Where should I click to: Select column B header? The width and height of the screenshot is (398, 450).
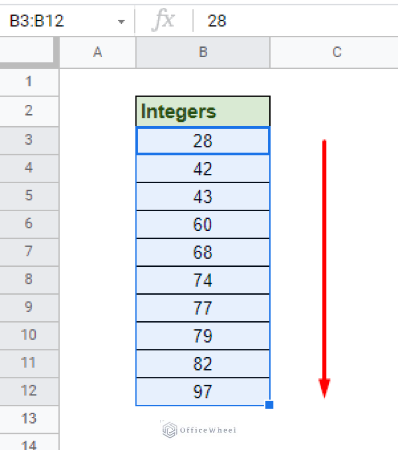[x=202, y=52]
